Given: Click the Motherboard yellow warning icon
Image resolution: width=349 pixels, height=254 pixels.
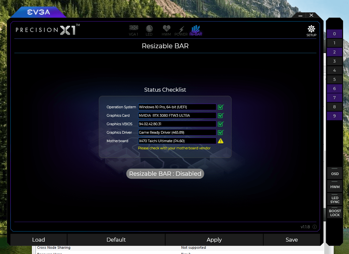Looking at the screenshot, I should coord(221,141).
